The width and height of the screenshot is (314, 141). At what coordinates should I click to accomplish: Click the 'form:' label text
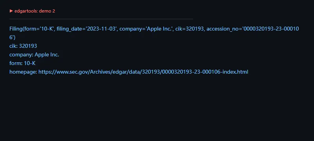click(16, 63)
